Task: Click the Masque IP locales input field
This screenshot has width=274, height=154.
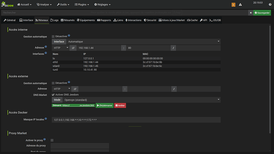Action: (136, 120)
